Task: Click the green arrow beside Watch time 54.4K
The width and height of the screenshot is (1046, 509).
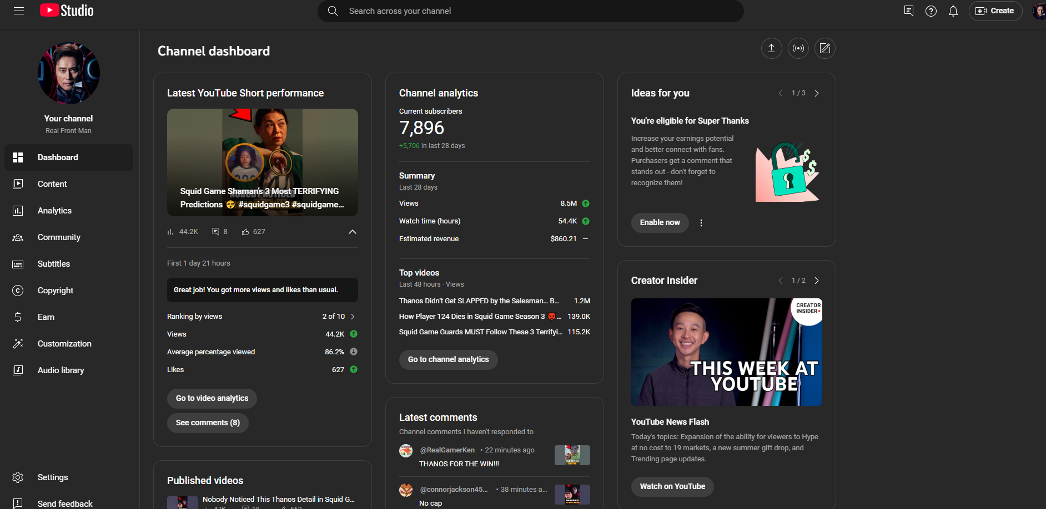Action: coord(586,221)
